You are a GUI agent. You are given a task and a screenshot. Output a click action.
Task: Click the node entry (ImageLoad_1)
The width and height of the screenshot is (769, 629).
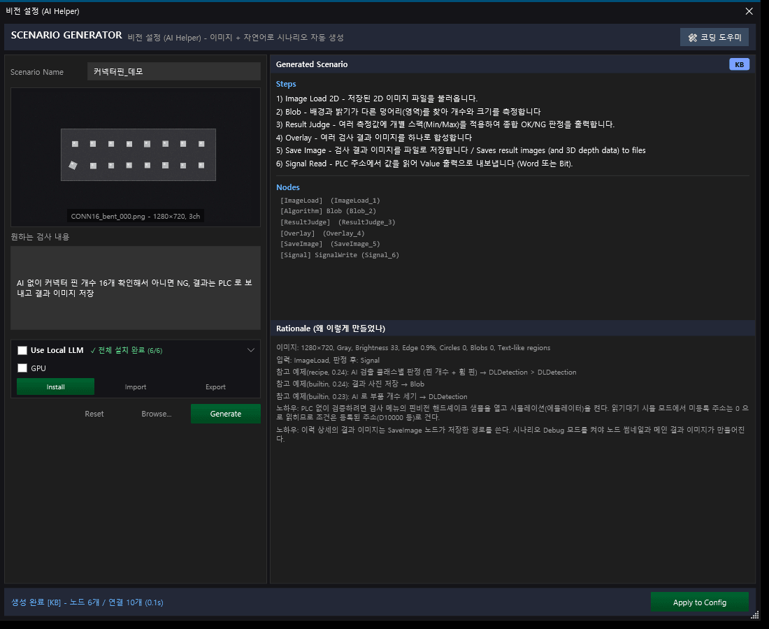click(330, 201)
